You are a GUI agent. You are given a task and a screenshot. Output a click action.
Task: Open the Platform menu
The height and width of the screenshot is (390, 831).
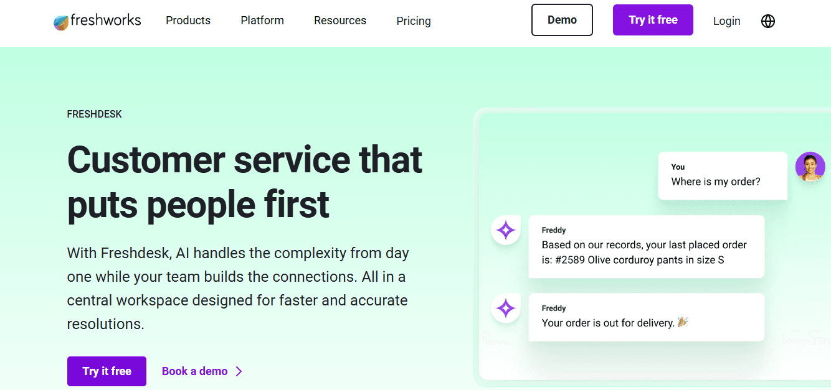tap(262, 21)
